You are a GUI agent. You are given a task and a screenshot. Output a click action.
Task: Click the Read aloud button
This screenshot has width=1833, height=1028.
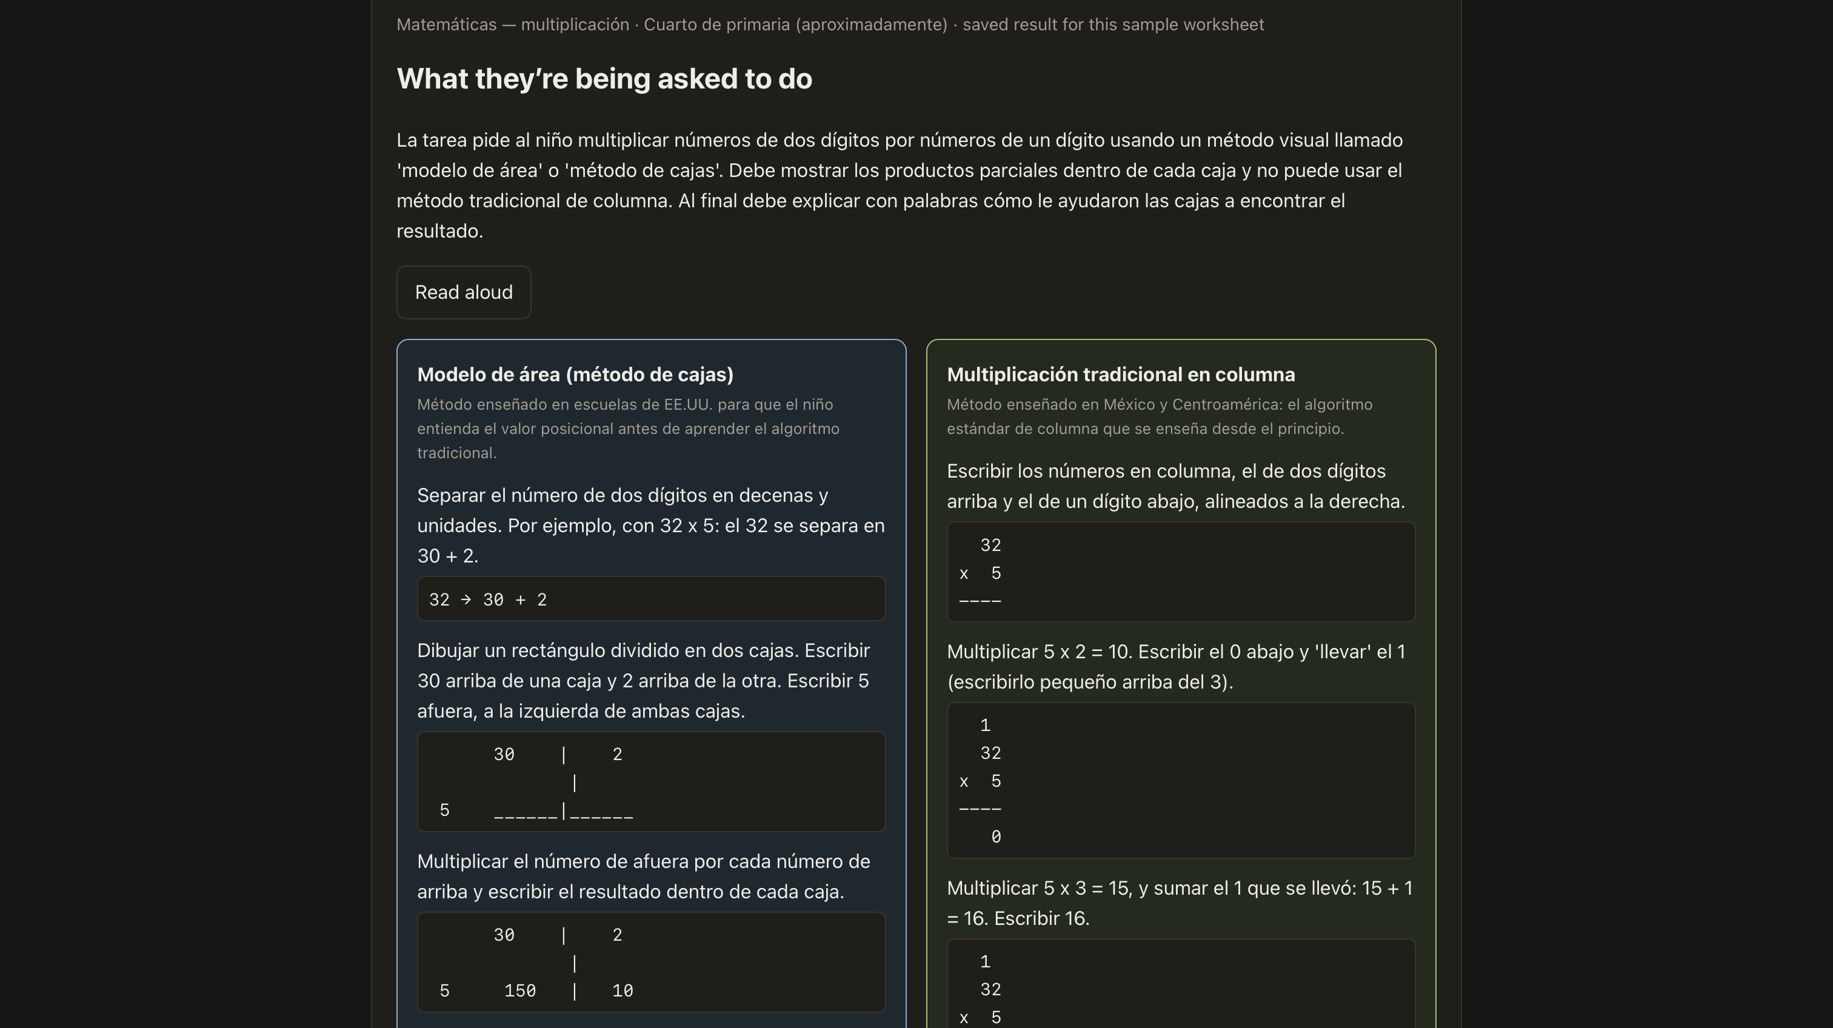click(463, 292)
